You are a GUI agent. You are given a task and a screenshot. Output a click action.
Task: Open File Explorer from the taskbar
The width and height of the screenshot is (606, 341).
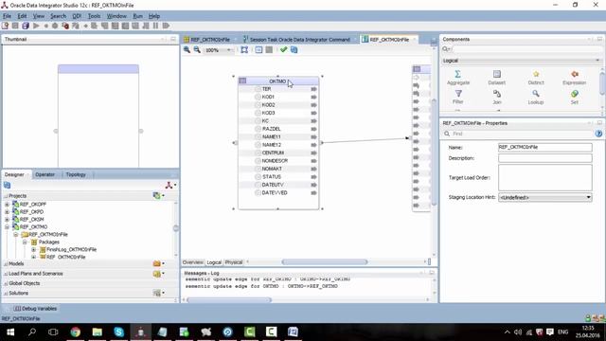(97, 332)
